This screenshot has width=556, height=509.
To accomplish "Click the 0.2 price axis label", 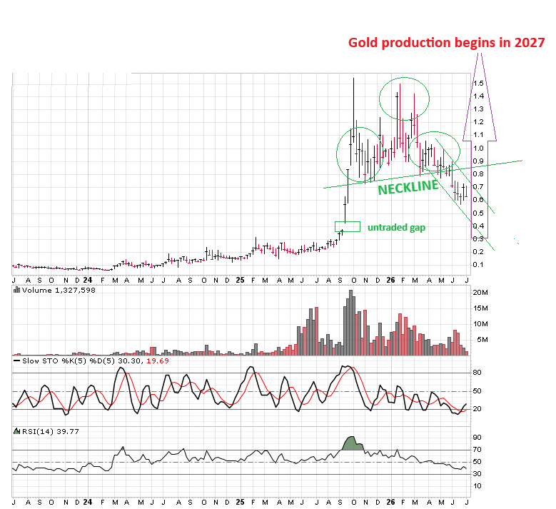I will pos(478,252).
